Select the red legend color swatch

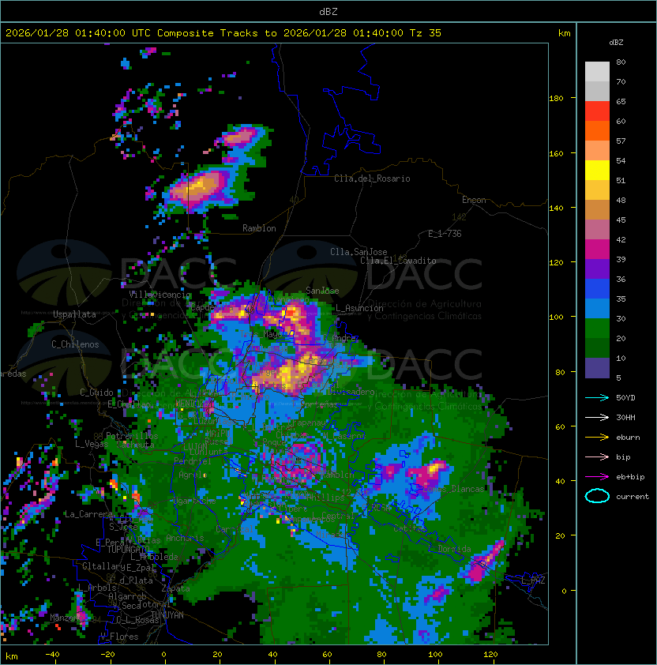pyautogui.click(x=597, y=111)
